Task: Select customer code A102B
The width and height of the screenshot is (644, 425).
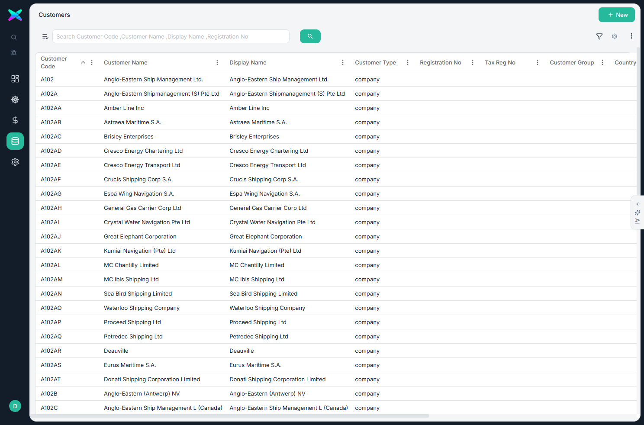Action: click(x=49, y=393)
